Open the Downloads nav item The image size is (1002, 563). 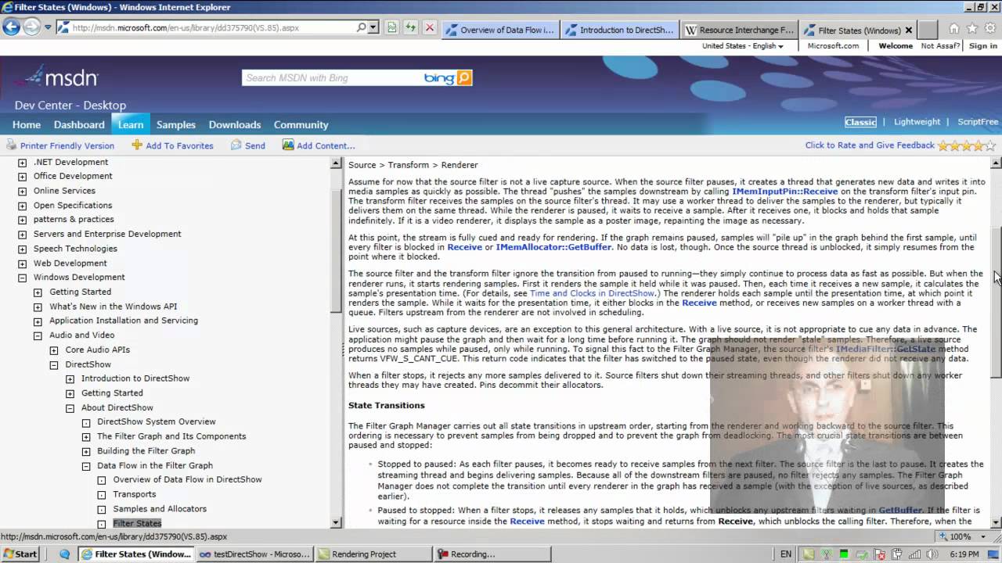tap(235, 124)
